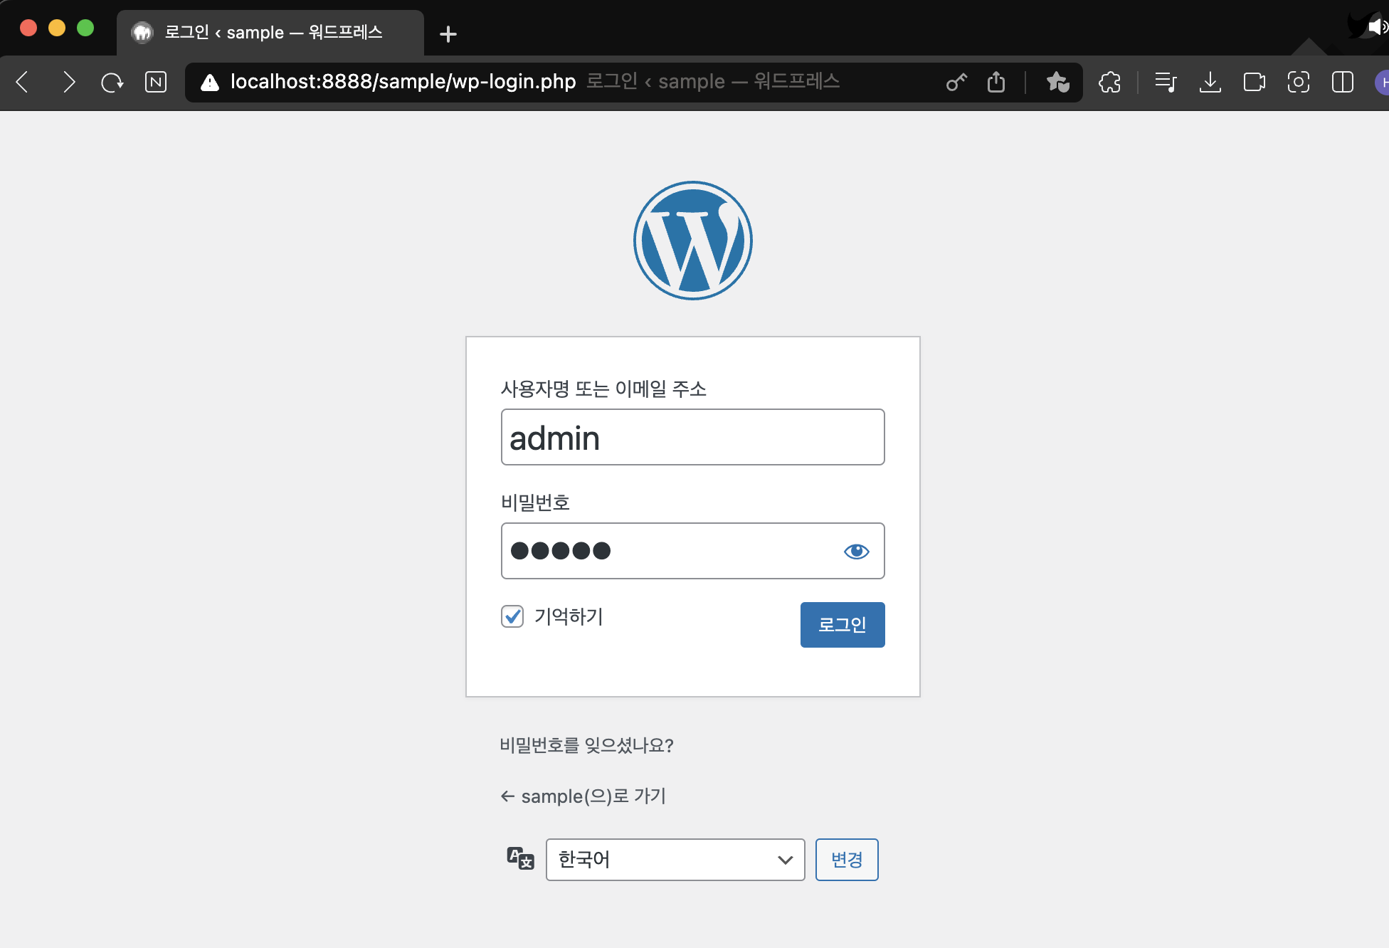Reload the page with refresh icon
1389x948 pixels.
[x=112, y=83]
